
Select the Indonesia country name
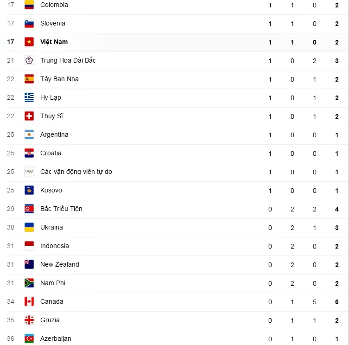(x=54, y=246)
